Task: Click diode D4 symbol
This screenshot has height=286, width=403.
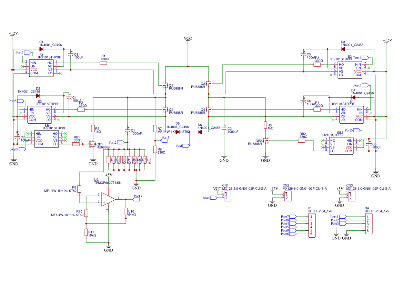Action: [x=353, y=97]
